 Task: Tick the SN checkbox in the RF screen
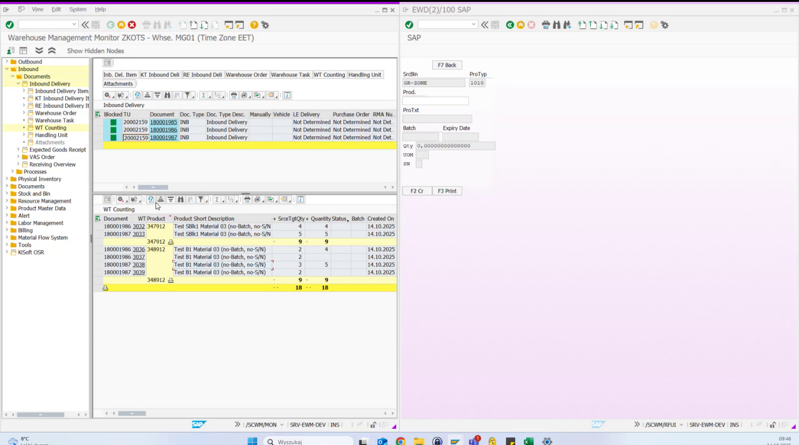[419, 164]
